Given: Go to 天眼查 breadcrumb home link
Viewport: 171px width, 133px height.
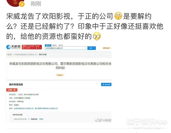Looking at the screenshot, I should click(x=9, y=54).
